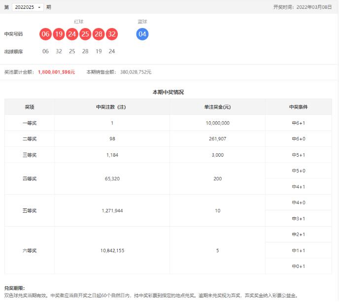Click the red ball number 25
The height and width of the screenshot is (302, 339).
(85, 34)
